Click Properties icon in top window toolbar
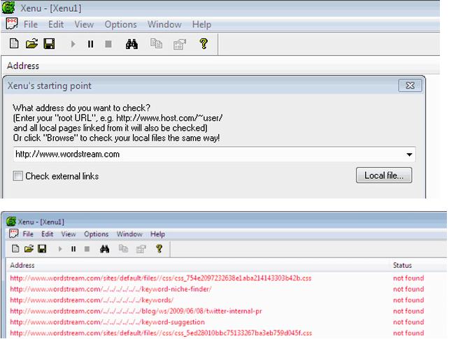This screenshot has height=339, width=449. [x=180, y=44]
